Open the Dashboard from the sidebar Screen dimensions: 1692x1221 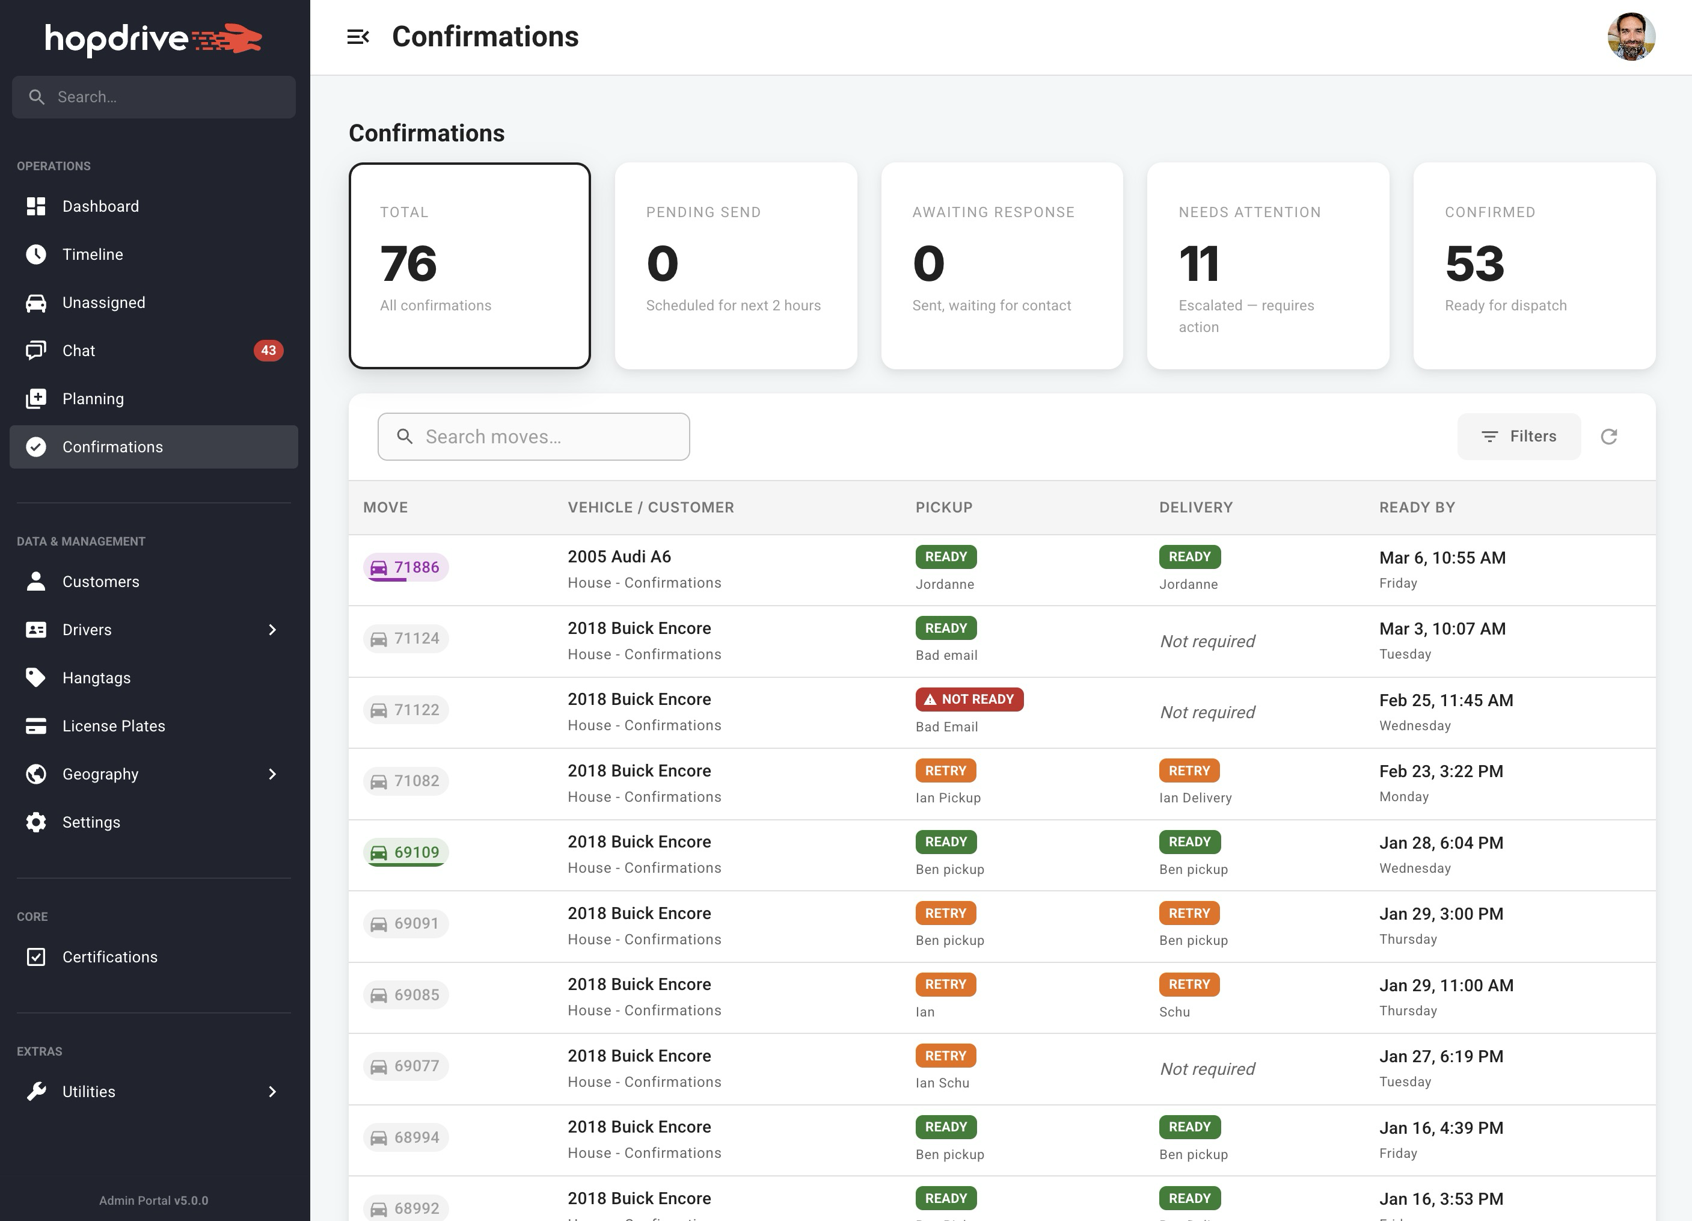click(101, 206)
